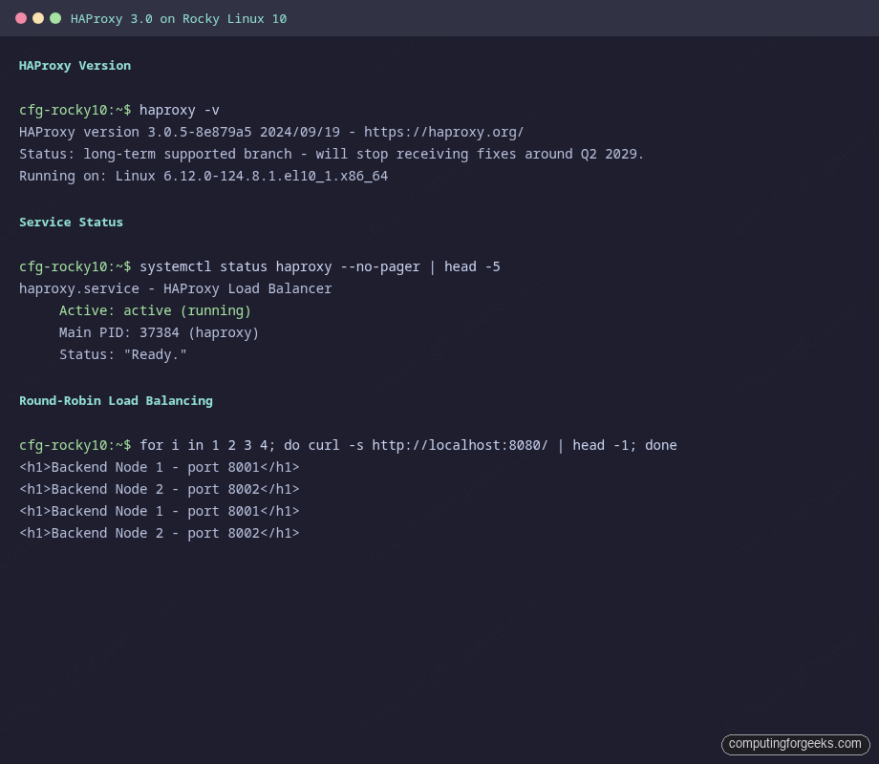Select the Backend Node 2 port 8002 output
This screenshot has height=764, width=879.
159,489
